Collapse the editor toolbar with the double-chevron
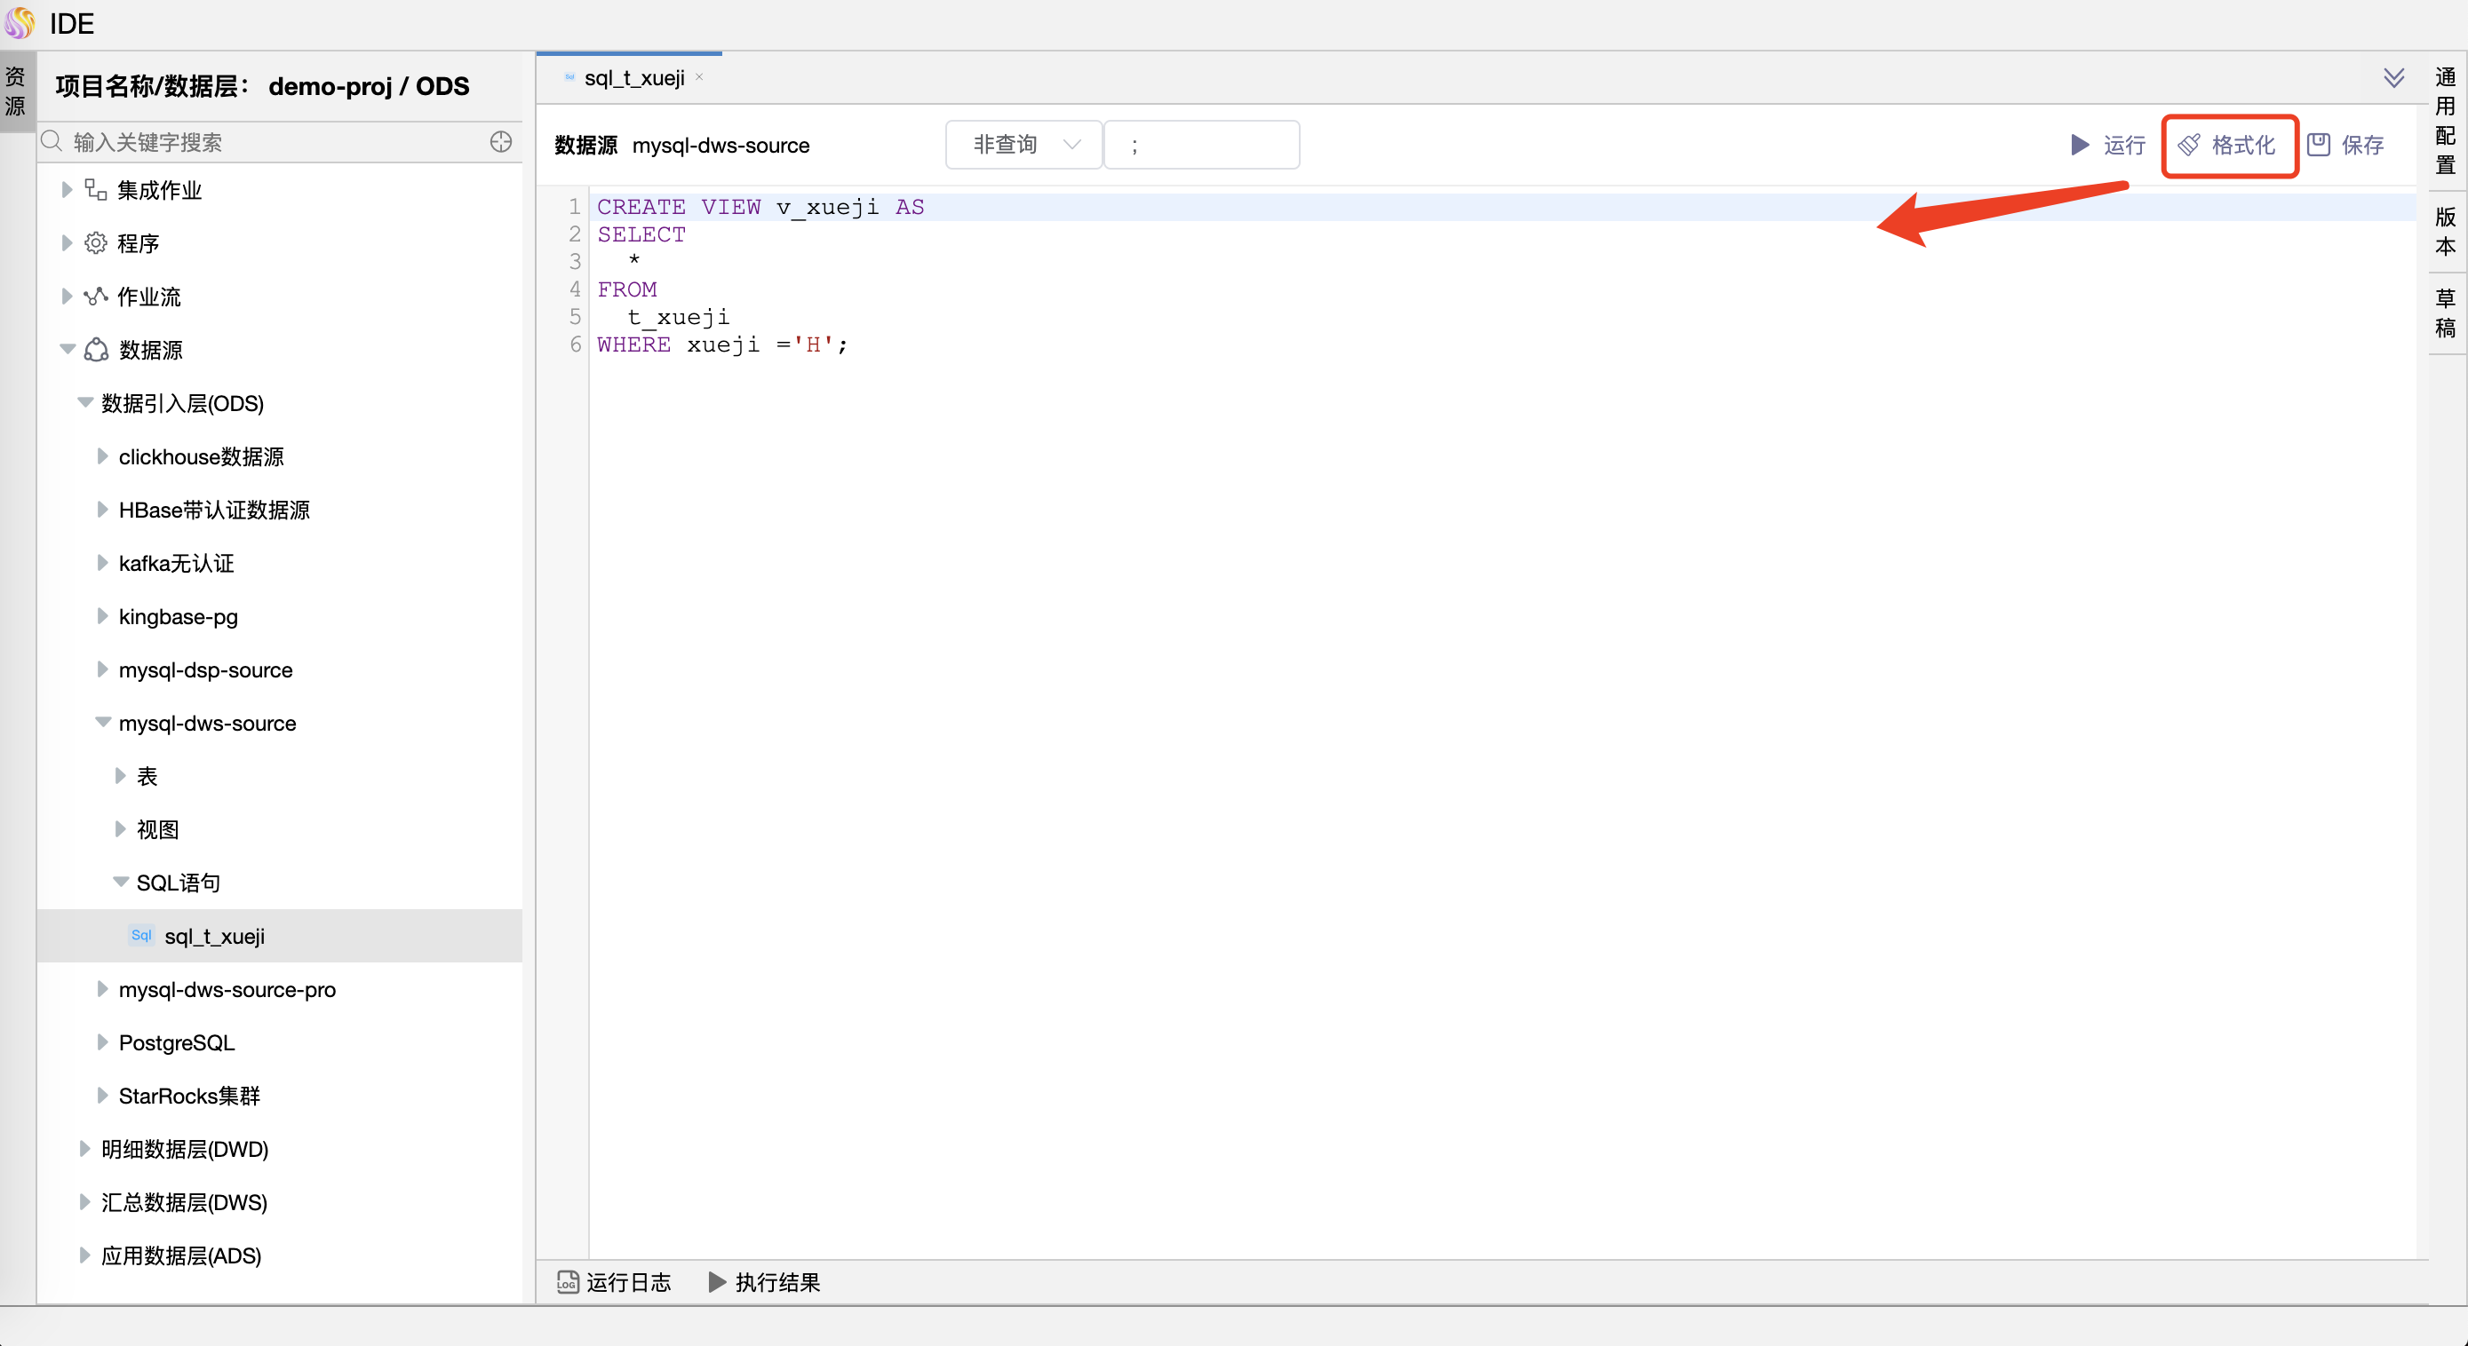This screenshot has width=2468, height=1346. point(2394,76)
